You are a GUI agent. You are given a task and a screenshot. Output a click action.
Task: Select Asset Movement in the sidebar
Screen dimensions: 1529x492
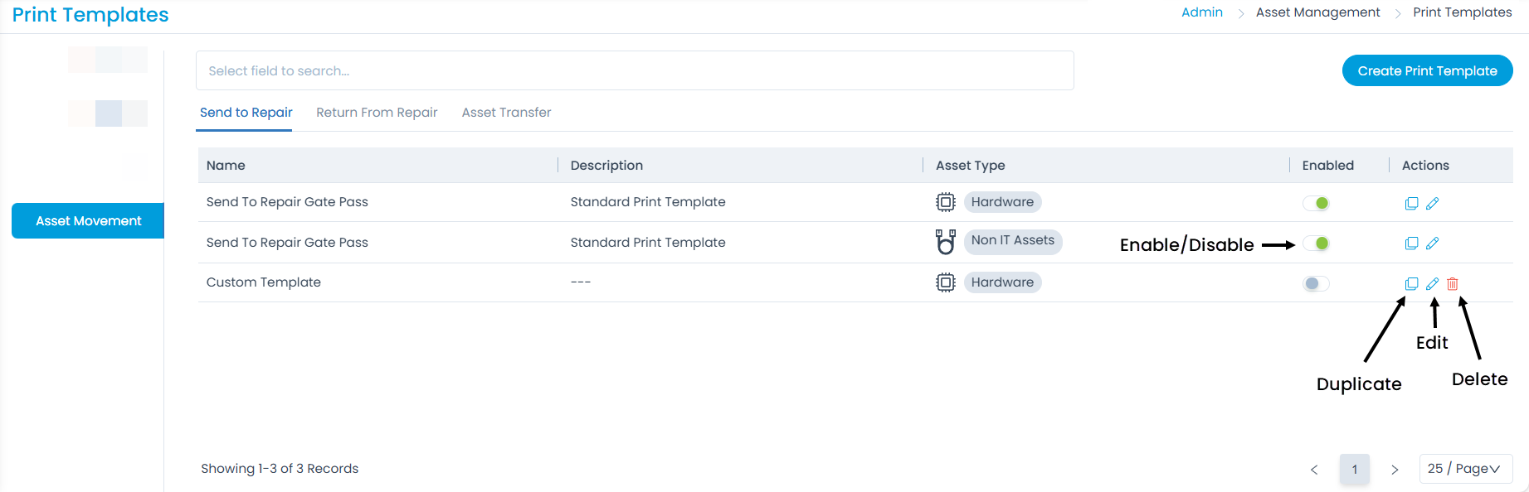(88, 221)
